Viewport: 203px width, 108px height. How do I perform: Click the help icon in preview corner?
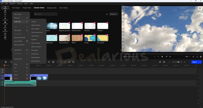pyautogui.click(x=200, y=8)
